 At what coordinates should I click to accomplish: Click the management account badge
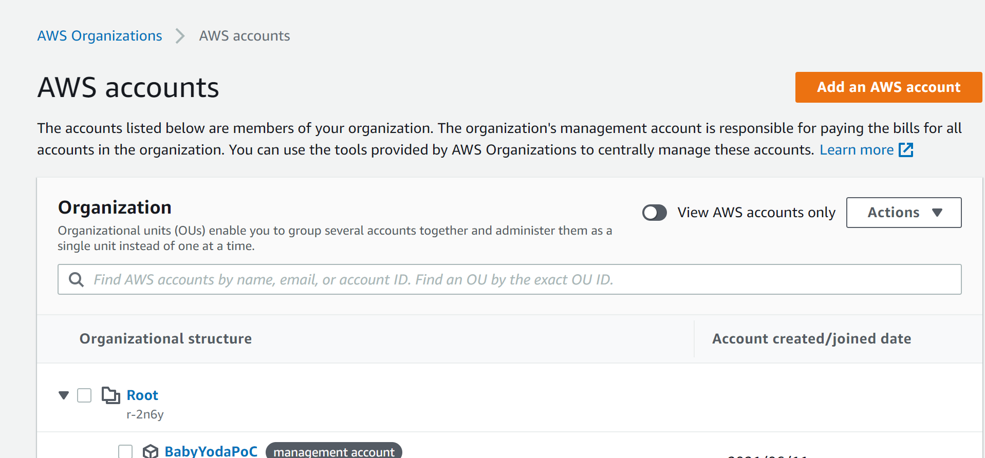point(334,451)
